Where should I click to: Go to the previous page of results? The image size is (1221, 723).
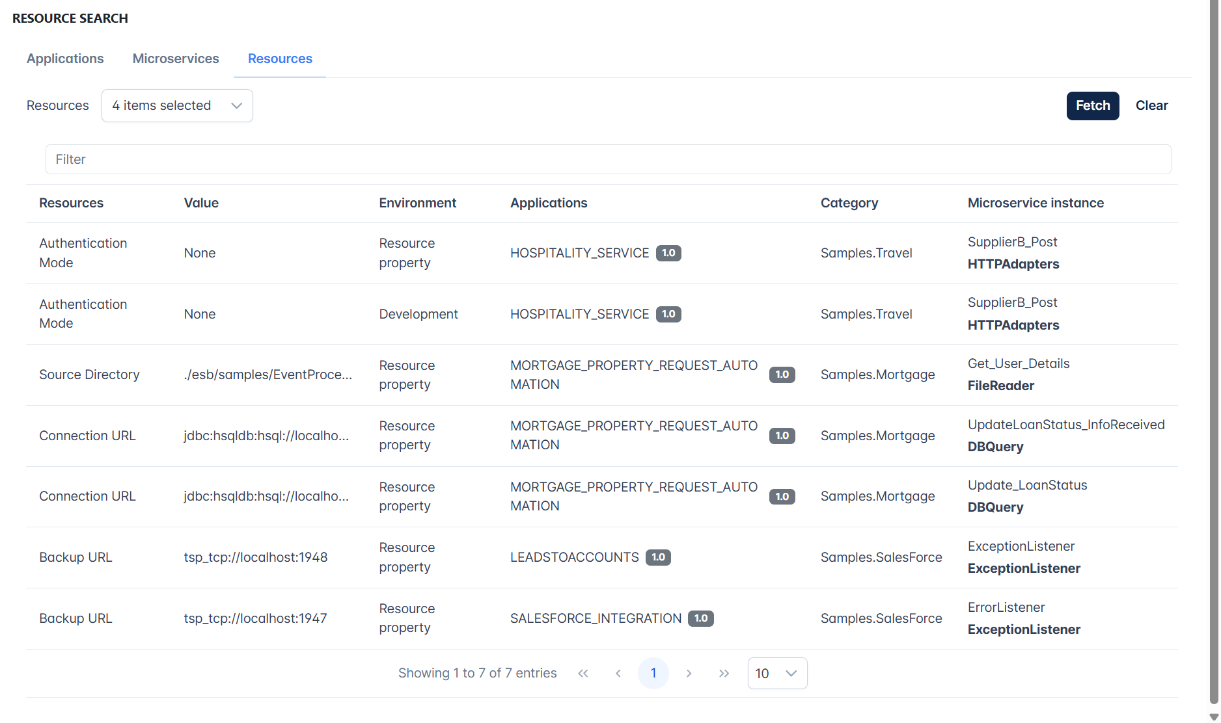tap(618, 674)
